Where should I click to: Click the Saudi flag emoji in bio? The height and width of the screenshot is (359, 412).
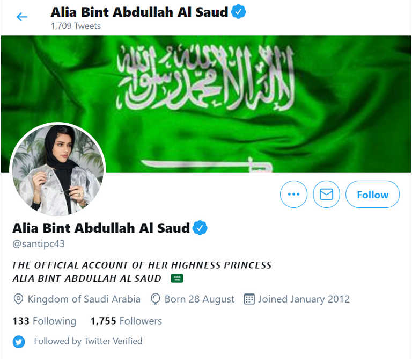[177, 278]
